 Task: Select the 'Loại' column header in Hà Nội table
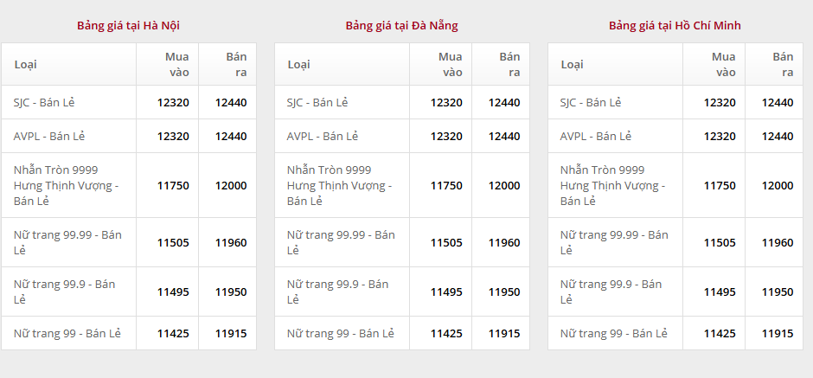[25, 64]
